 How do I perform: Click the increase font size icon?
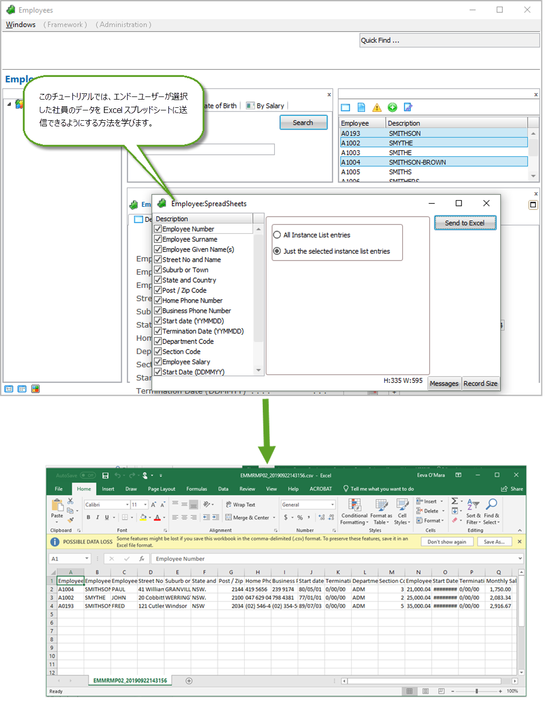point(154,505)
